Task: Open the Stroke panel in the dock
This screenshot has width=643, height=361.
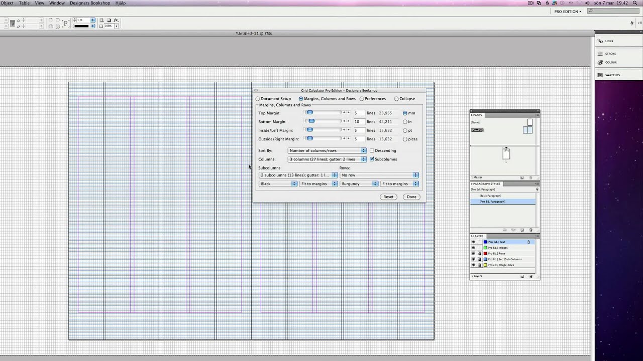Action: (x=607, y=54)
